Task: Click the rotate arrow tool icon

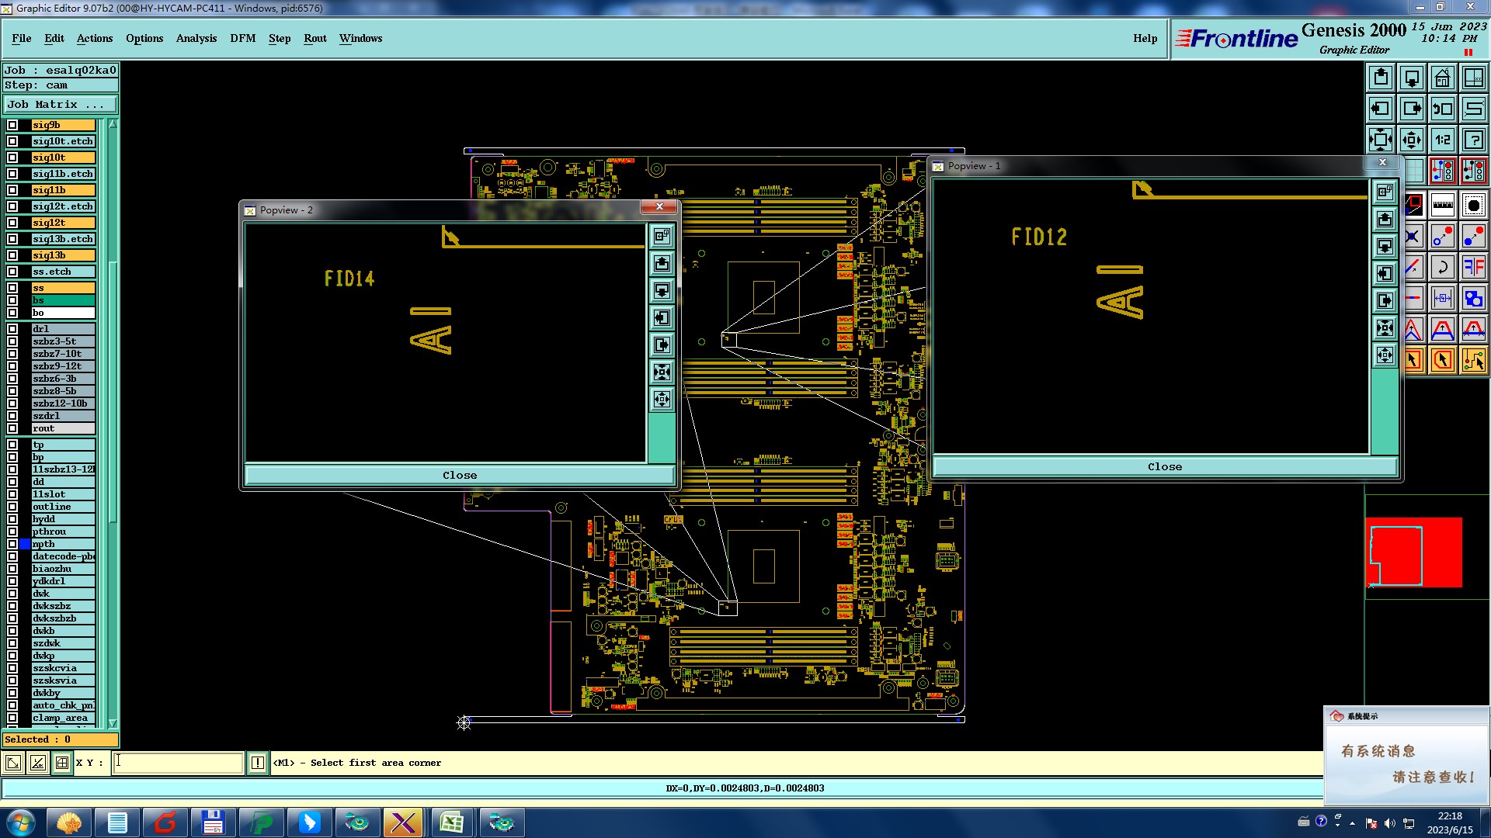Action: (x=1442, y=268)
